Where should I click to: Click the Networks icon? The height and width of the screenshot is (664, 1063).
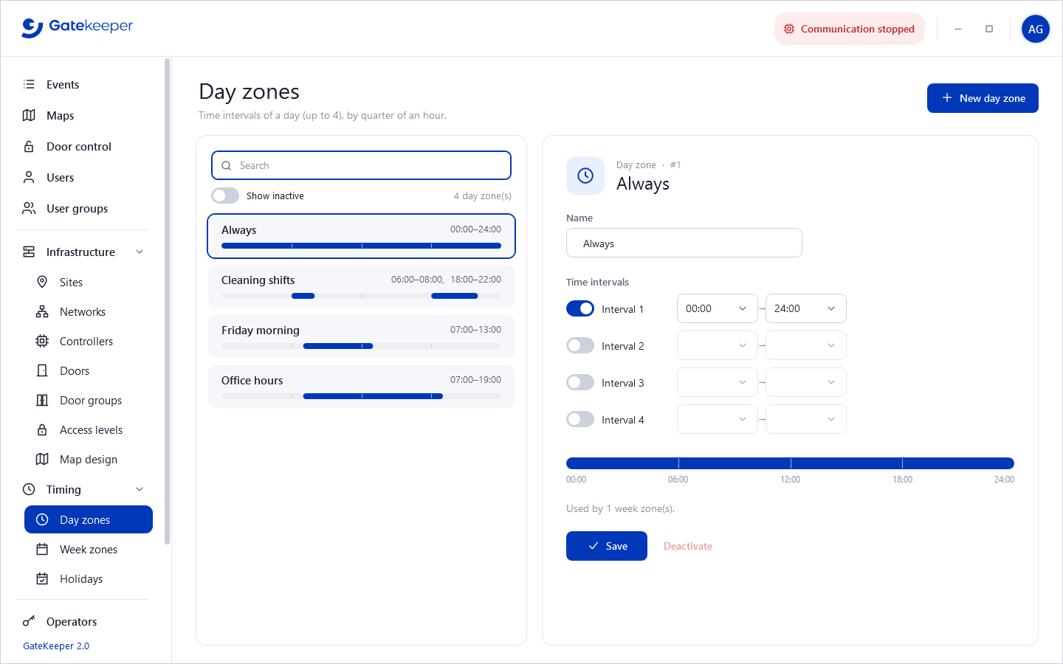point(42,311)
